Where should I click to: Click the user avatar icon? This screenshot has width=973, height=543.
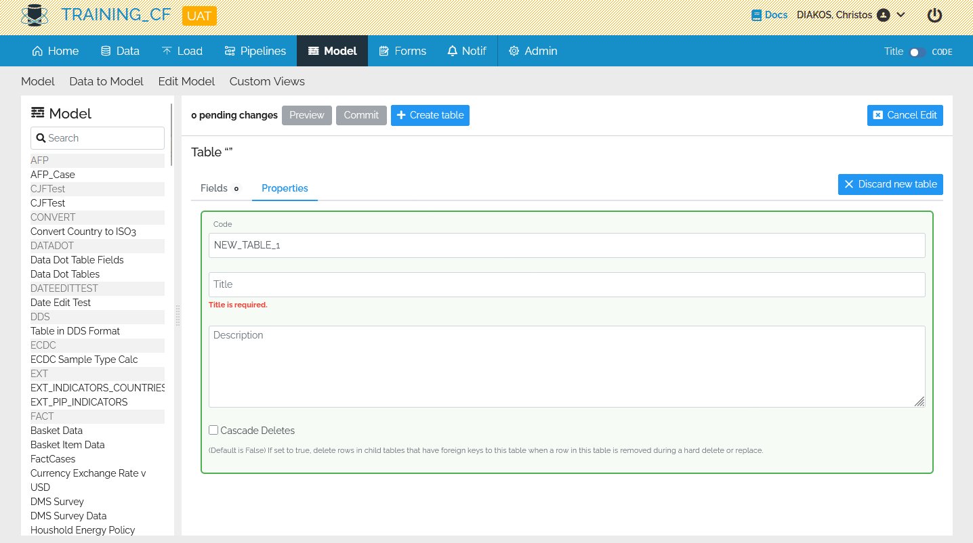(x=883, y=15)
